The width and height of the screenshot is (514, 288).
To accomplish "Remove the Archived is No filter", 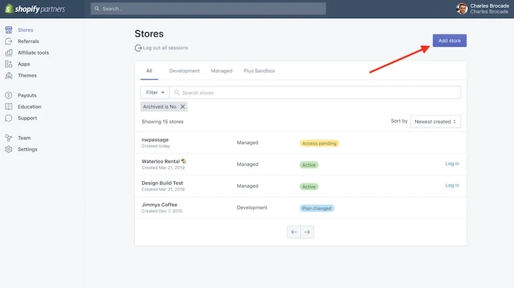I will (x=183, y=107).
